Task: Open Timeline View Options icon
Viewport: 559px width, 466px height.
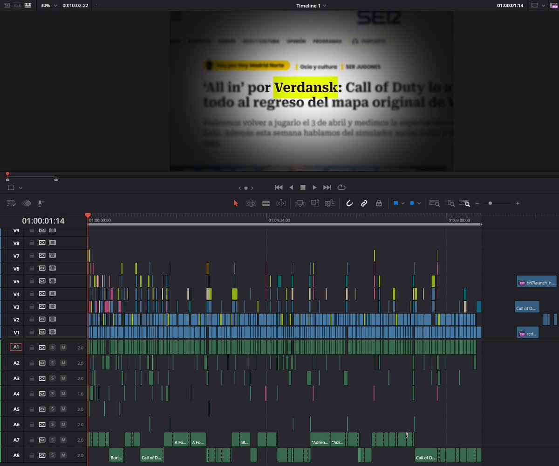Action: point(12,203)
